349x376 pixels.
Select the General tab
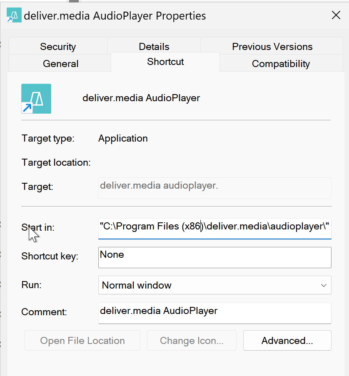coord(60,64)
